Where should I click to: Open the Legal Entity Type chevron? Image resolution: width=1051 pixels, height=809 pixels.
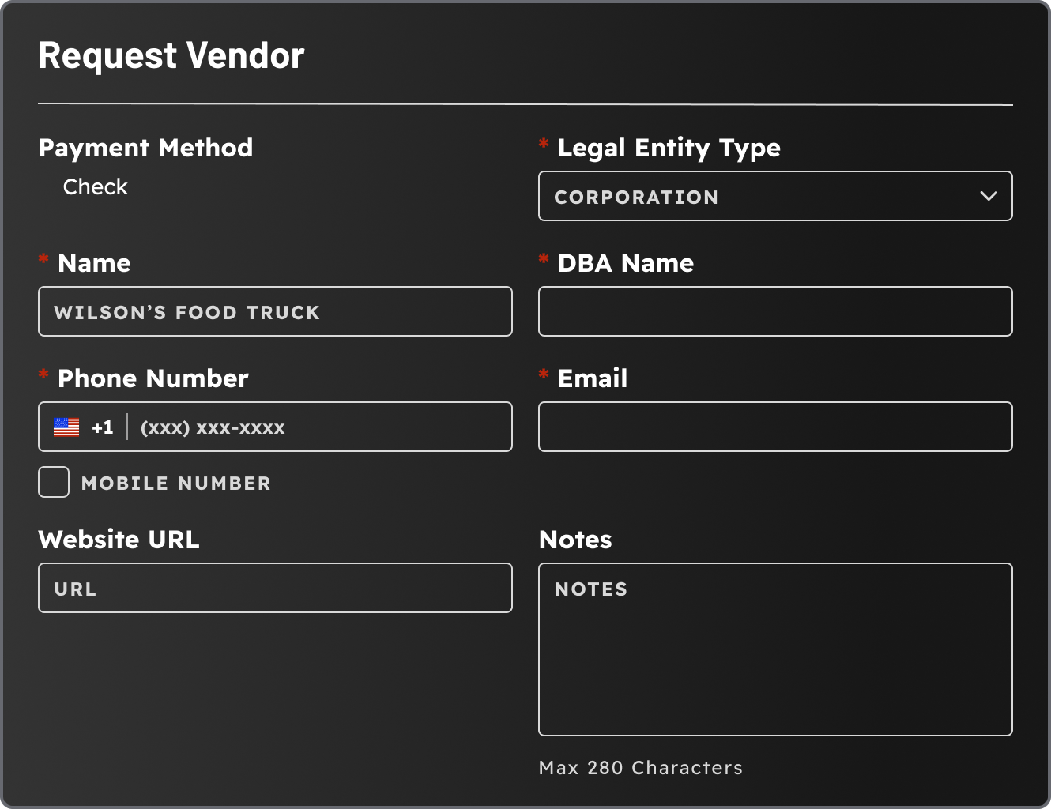point(989,196)
